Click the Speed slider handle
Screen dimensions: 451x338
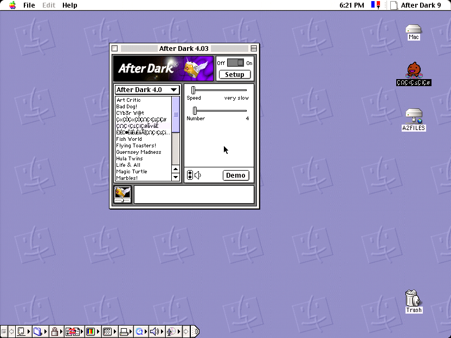194,90
